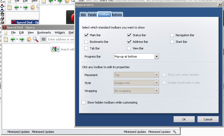Click Reload icon in Speed Dial window
The image size is (224, 136).
[29, 39]
